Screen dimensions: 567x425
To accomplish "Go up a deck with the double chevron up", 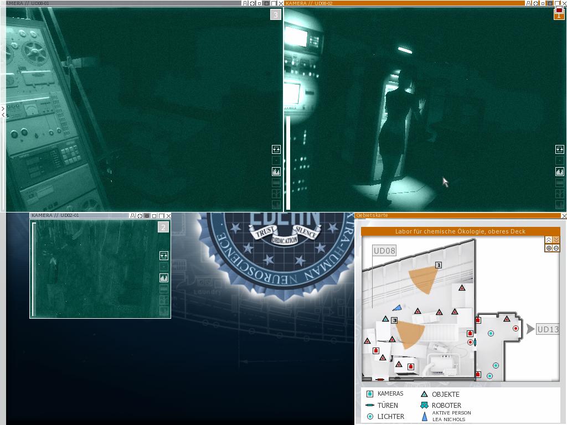I will coord(549,240).
